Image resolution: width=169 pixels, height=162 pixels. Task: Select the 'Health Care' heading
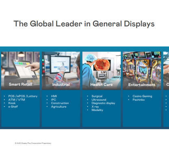pos(102,85)
